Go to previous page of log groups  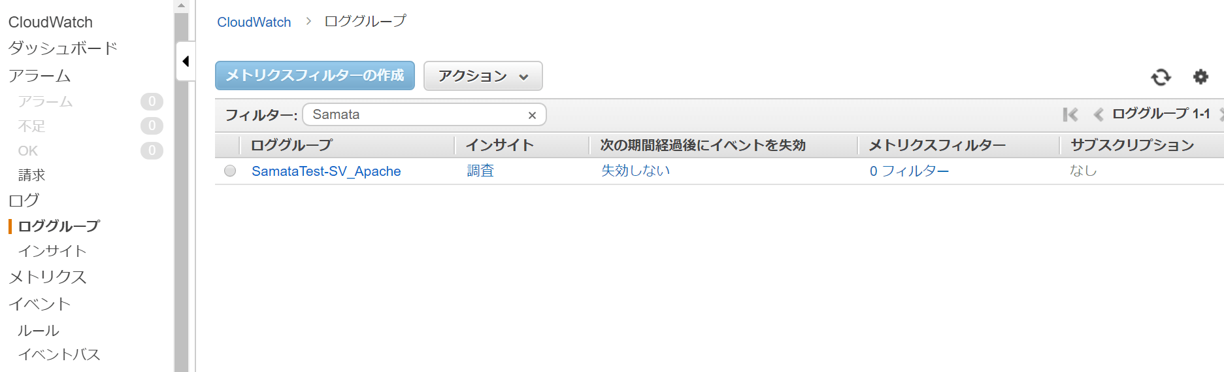pos(1098,114)
